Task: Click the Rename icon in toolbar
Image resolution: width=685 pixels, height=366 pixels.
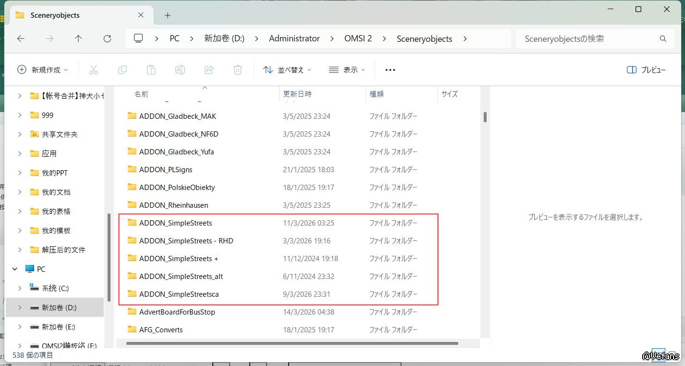Action: 180,70
